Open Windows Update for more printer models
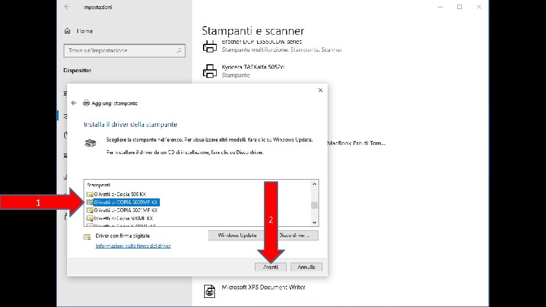 237,235
